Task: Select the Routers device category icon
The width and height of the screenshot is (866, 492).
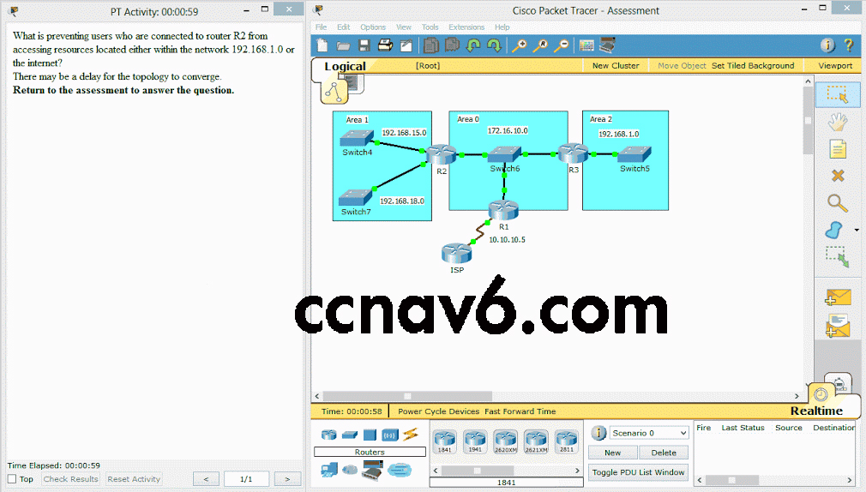Action: click(x=329, y=435)
